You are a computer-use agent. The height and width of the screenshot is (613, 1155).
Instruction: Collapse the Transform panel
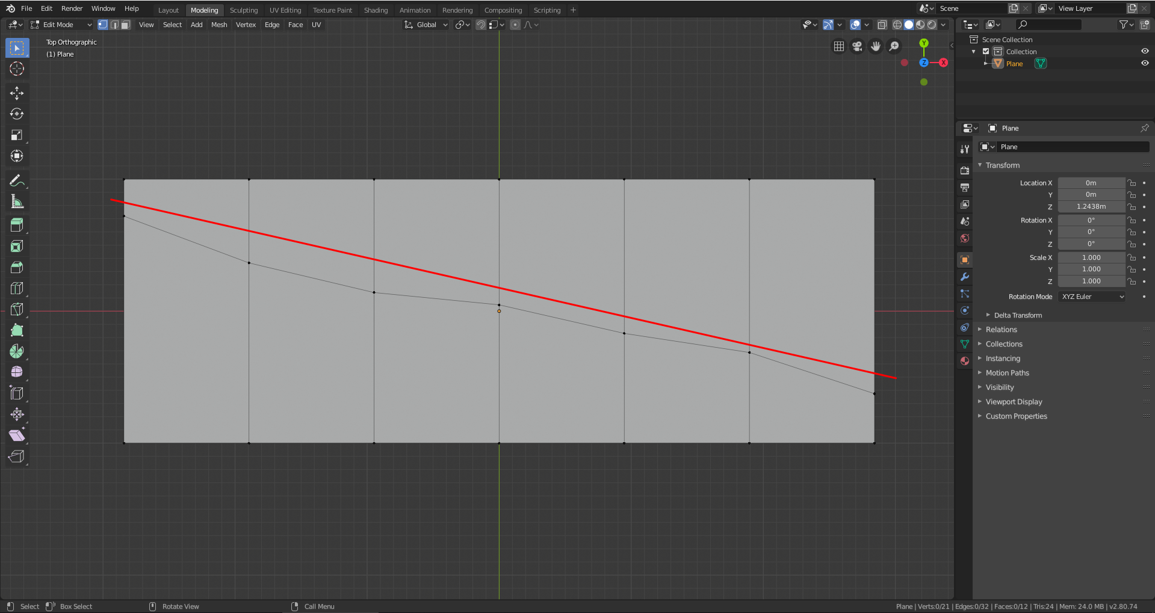(x=1002, y=165)
